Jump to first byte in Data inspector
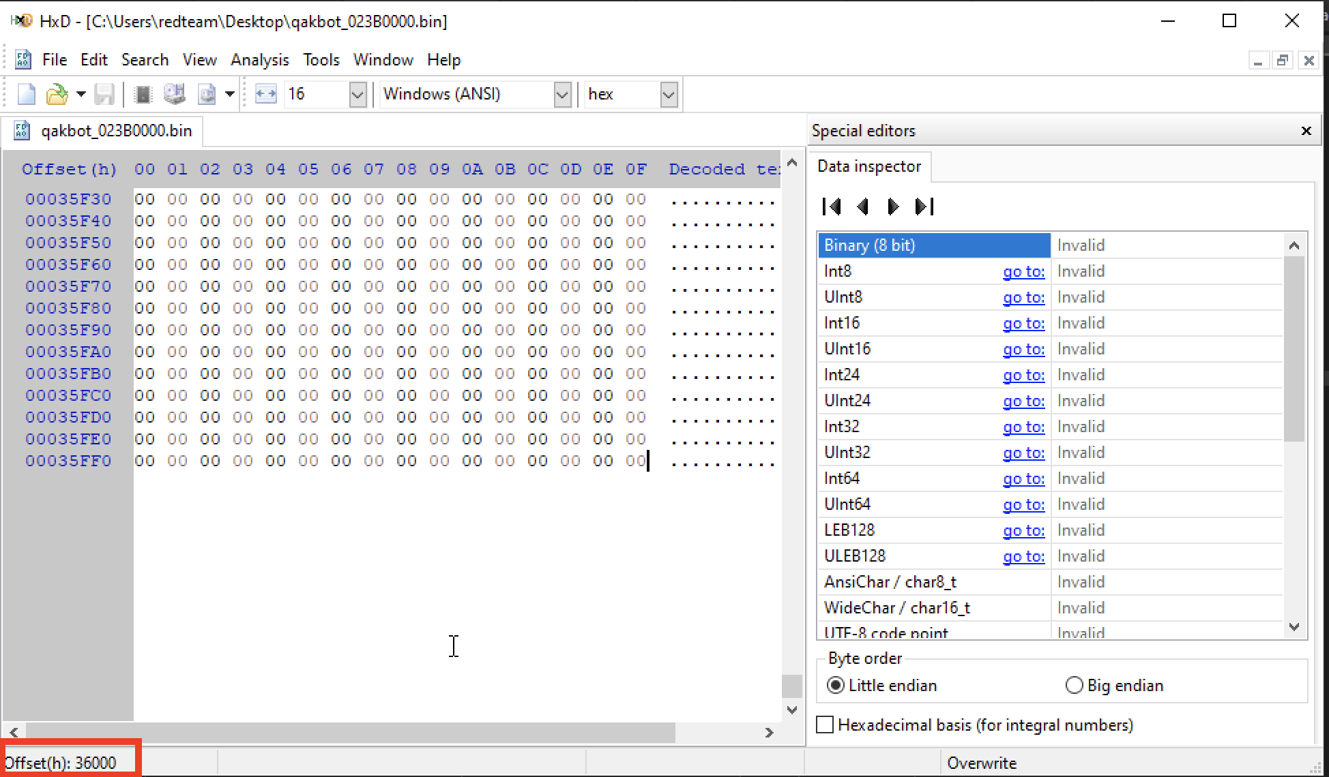Screen dimensions: 1329x777 click(x=832, y=207)
